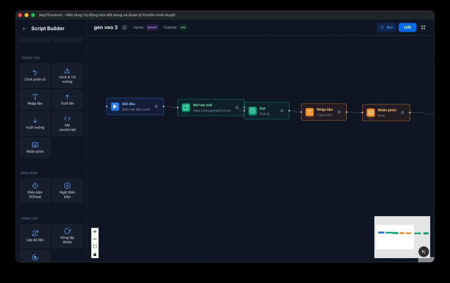Click the back arrow beside Script Builder
Screen dimensions: 450x283
tap(25, 29)
